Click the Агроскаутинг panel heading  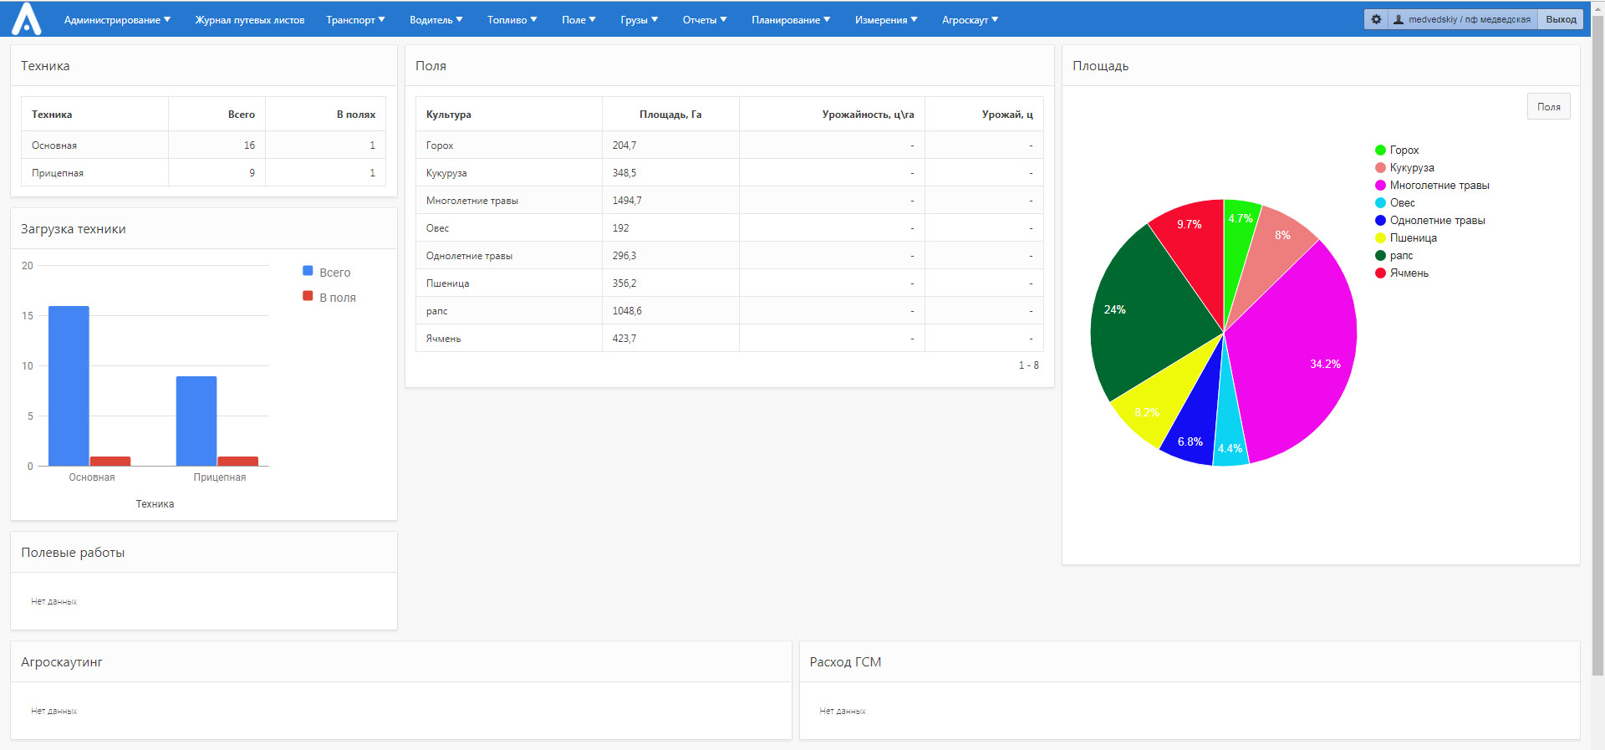pyautogui.click(x=62, y=662)
